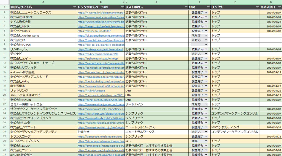
Task: Select row 18 header number
Action: tap(4, 86)
